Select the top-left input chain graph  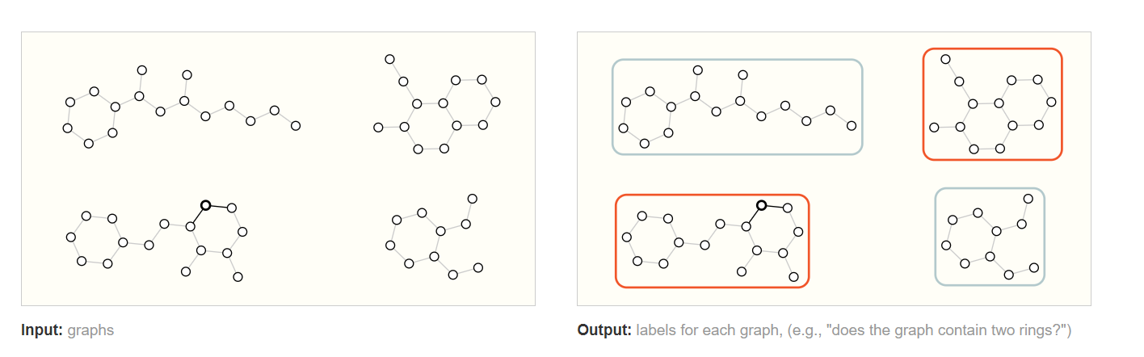coord(183,107)
